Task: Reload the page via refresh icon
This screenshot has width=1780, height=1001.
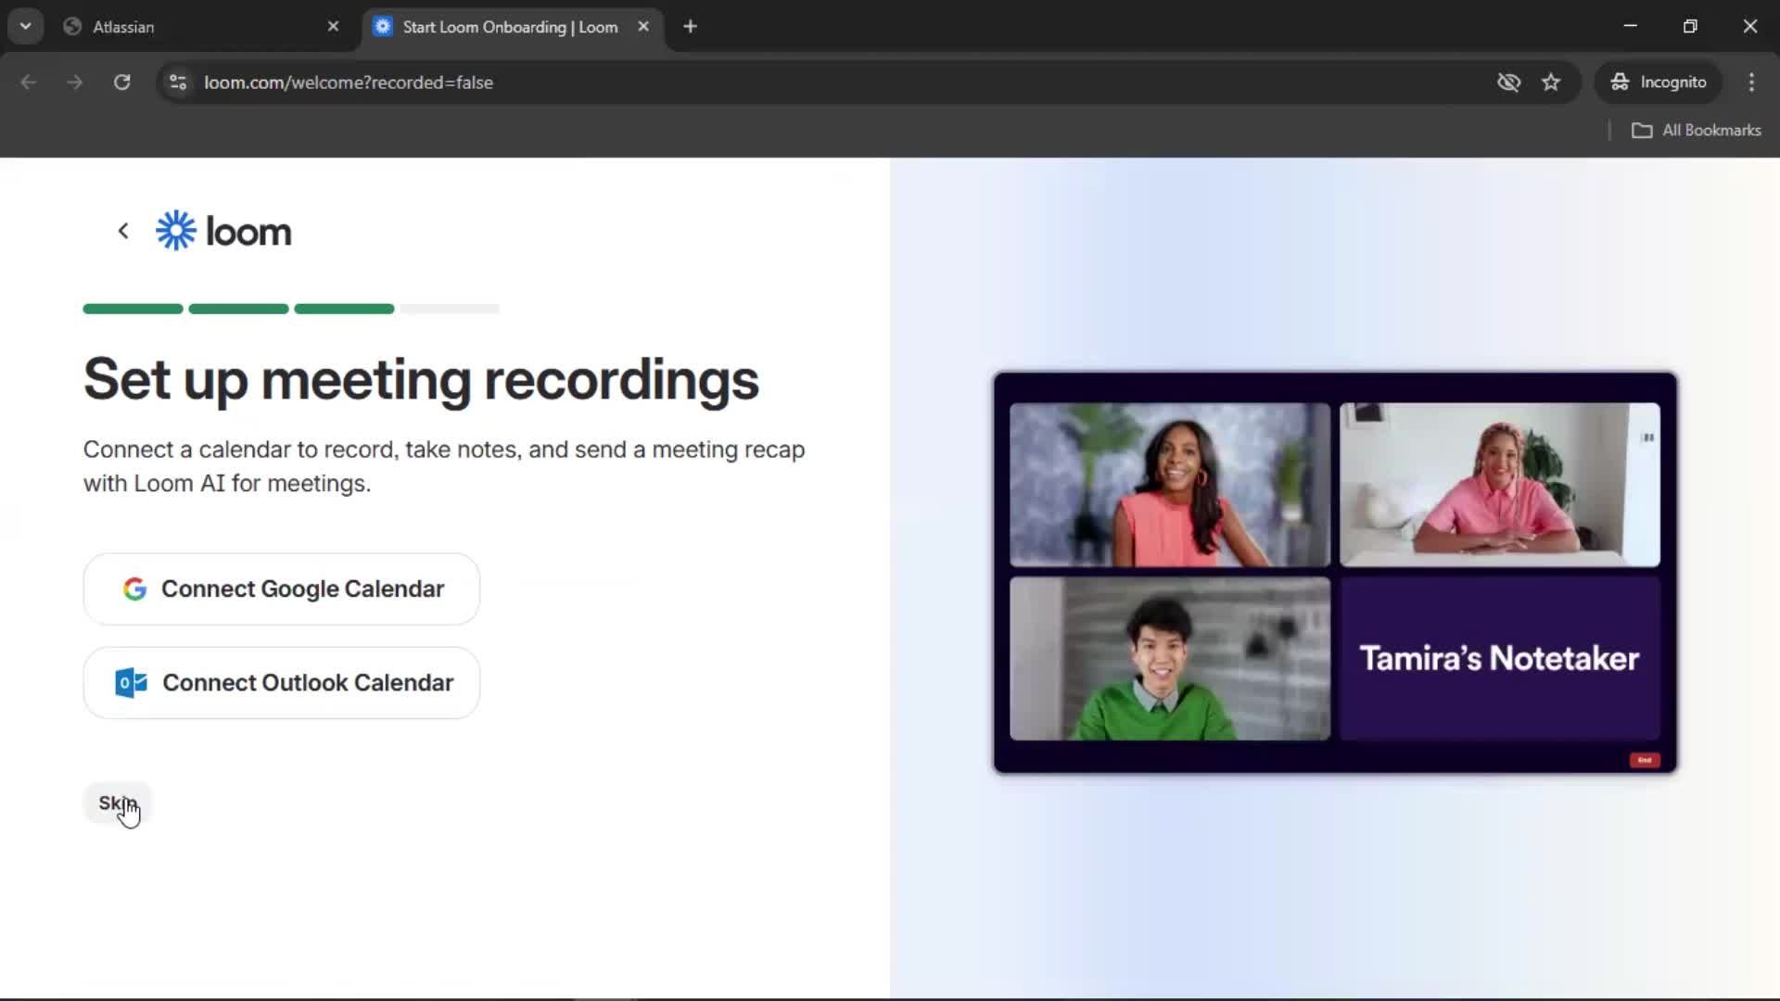Action: (x=121, y=82)
